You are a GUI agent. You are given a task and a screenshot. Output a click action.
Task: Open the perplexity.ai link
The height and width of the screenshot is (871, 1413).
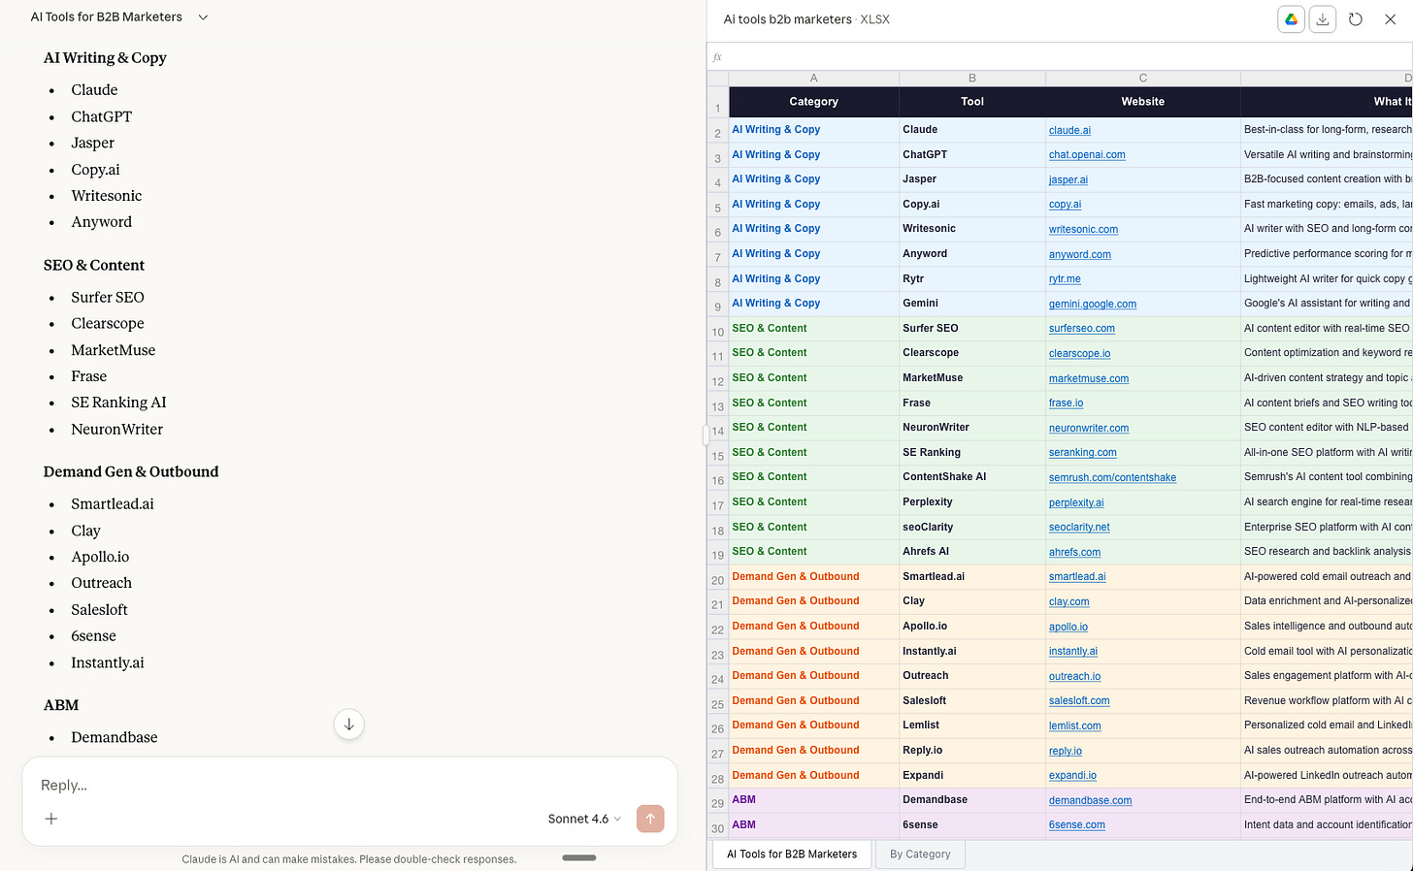pos(1076,502)
